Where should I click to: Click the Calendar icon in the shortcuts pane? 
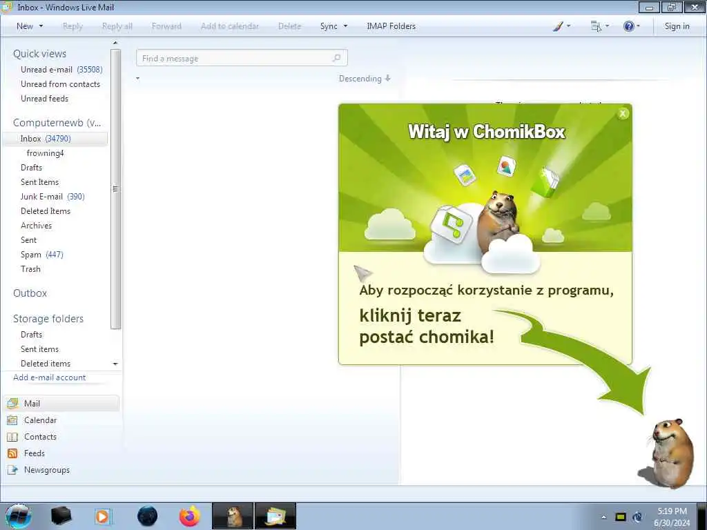[x=12, y=420]
